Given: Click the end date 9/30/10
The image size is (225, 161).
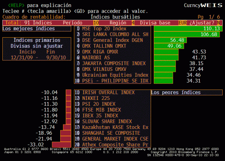Looking at the screenshot, I should coord(56,58).
